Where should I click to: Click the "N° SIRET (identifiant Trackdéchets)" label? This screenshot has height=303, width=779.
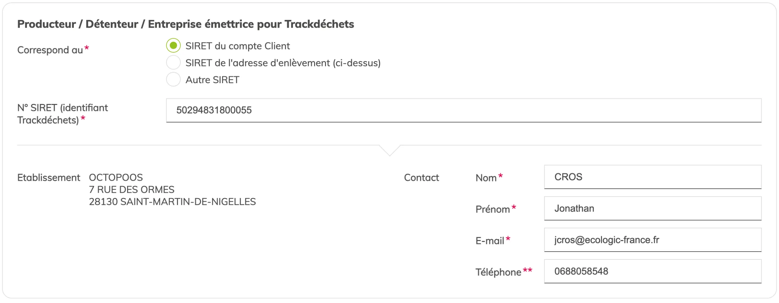(62, 115)
